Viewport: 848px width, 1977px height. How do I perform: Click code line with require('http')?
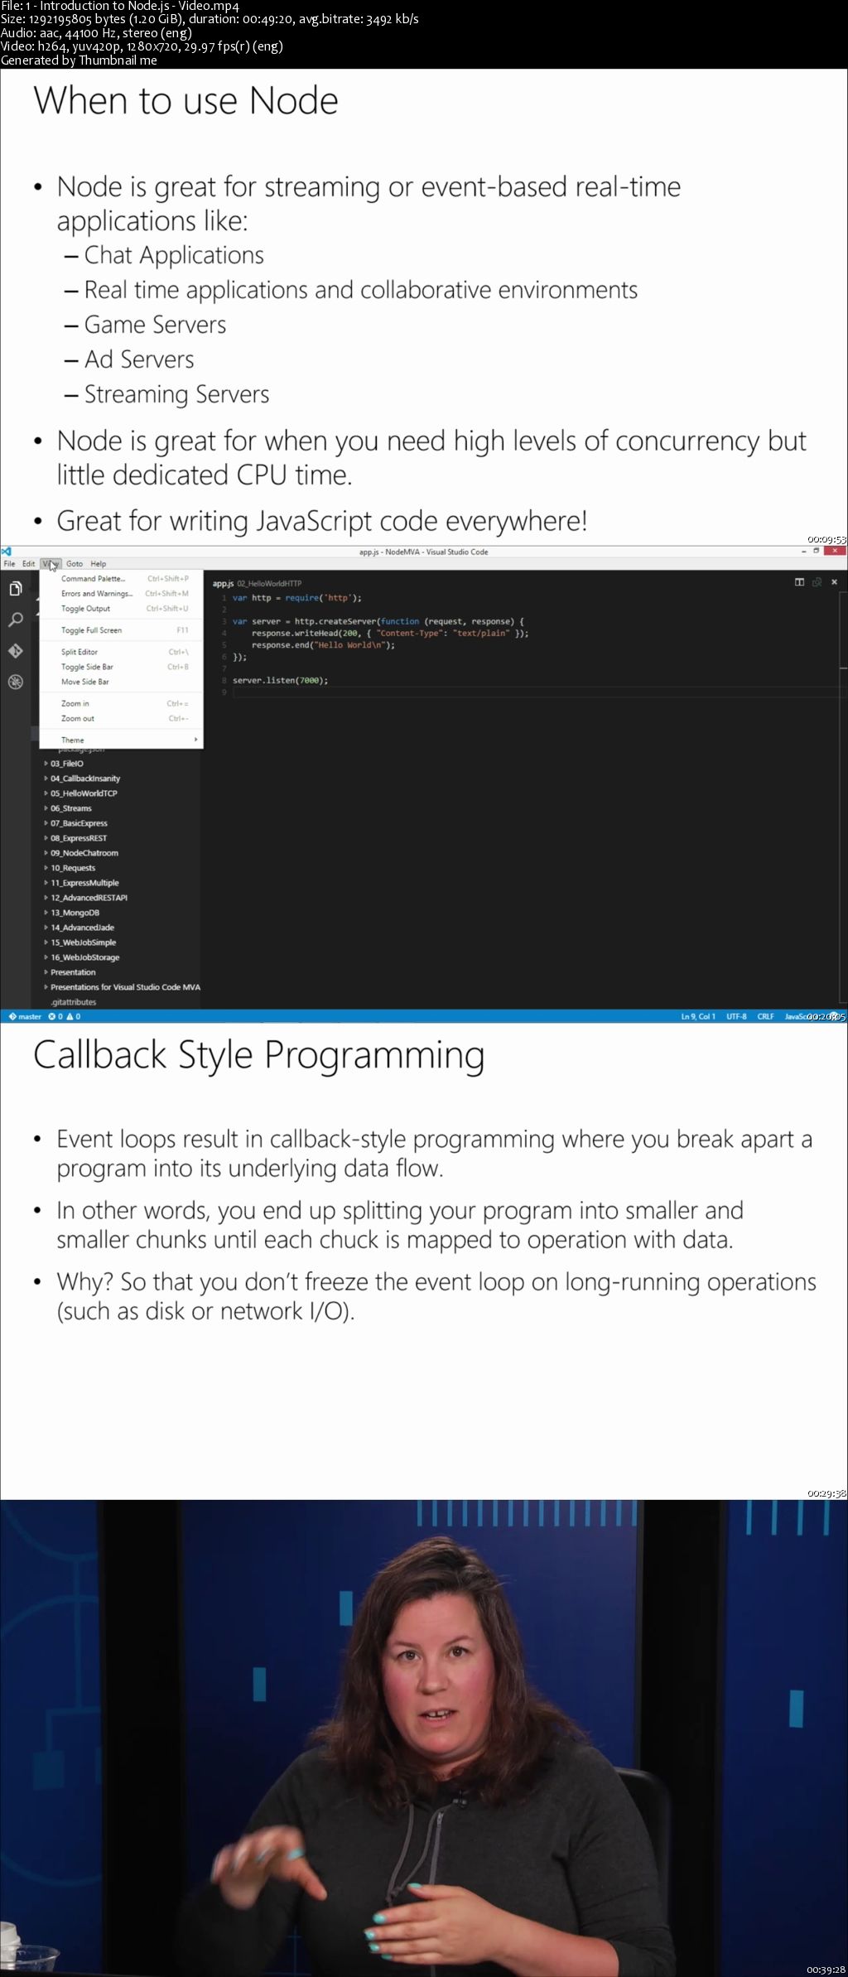(x=297, y=597)
